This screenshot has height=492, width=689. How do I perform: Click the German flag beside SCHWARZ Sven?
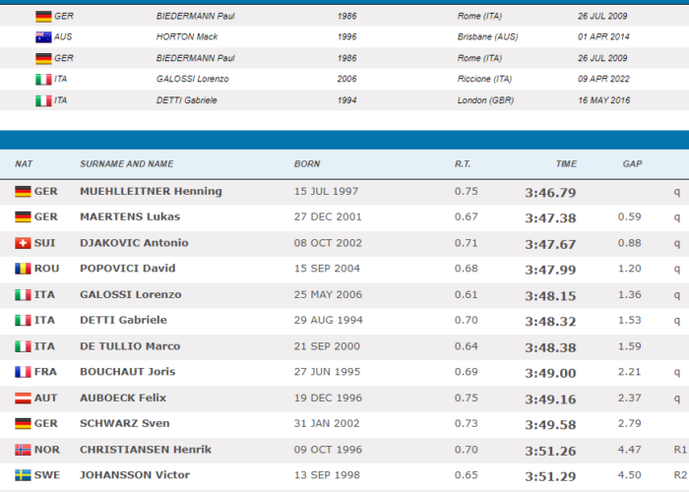(x=23, y=423)
